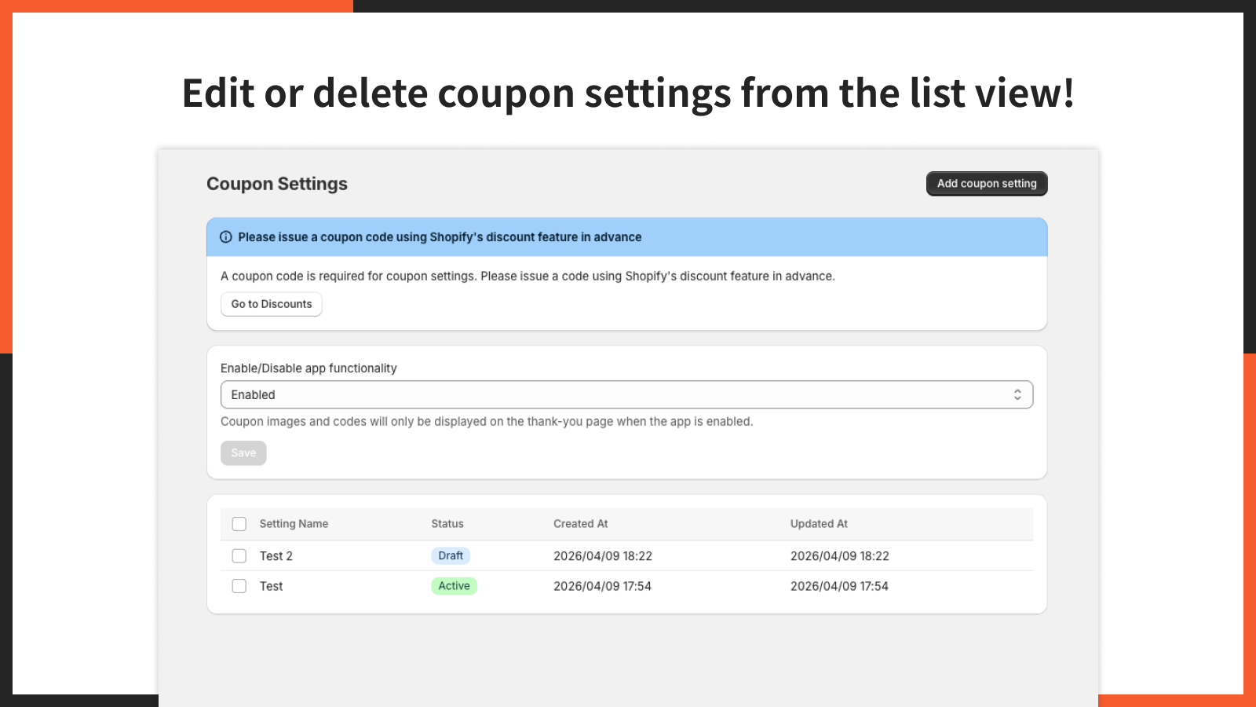The width and height of the screenshot is (1256, 707).
Task: Open Go to Discounts link button
Action: [x=272, y=304]
